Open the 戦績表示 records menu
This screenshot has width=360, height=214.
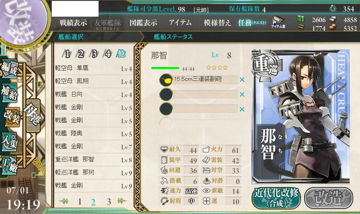point(73,23)
